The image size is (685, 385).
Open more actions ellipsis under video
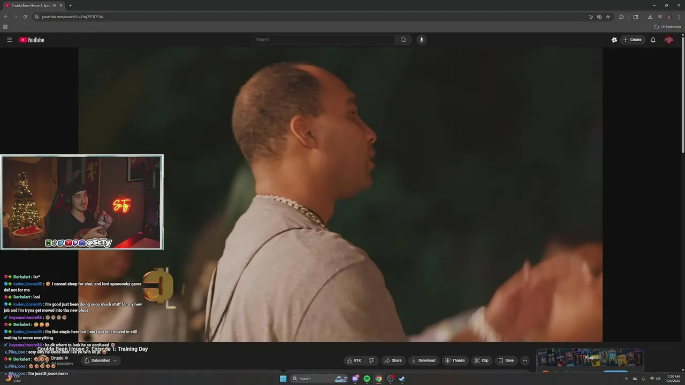(525, 360)
